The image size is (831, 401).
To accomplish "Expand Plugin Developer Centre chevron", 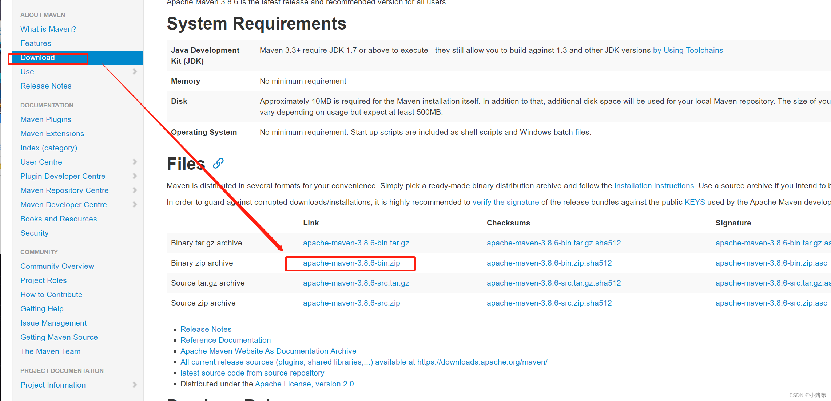I will pyautogui.click(x=135, y=176).
